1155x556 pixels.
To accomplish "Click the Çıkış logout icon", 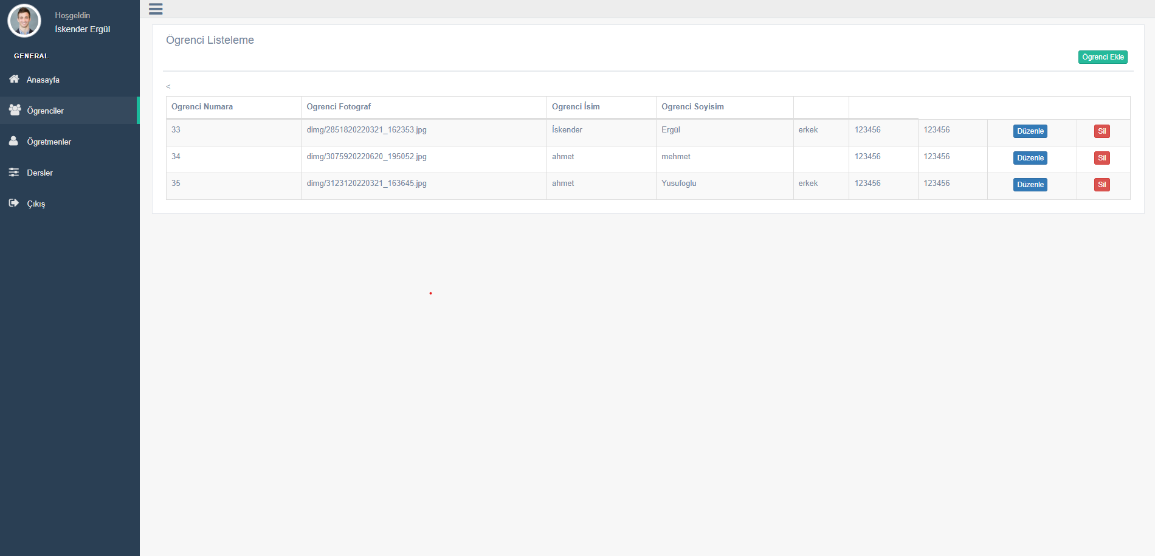I will 14,203.
